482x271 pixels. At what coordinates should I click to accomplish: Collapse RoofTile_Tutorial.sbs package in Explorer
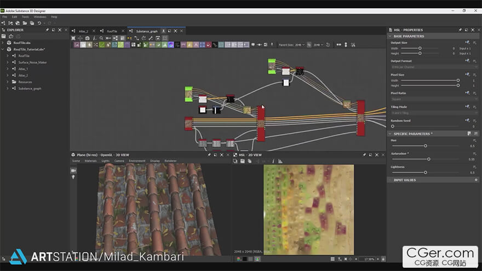pos(3,49)
